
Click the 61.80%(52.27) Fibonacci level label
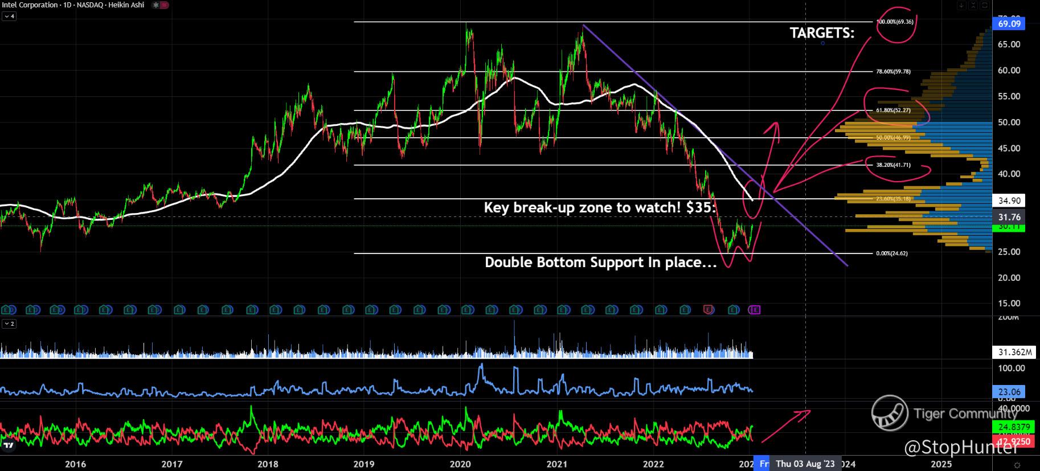(893, 110)
